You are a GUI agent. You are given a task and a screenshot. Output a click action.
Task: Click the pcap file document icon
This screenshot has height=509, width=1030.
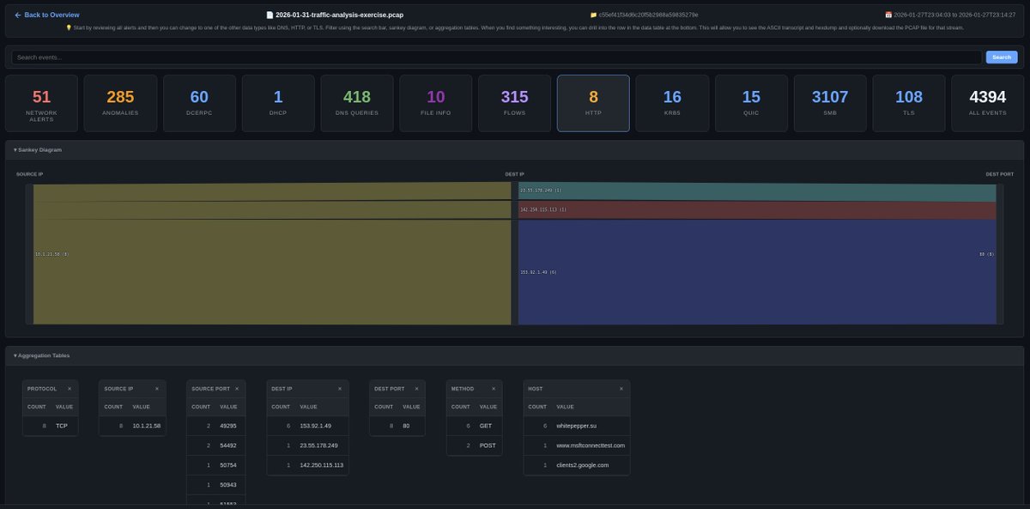point(270,15)
